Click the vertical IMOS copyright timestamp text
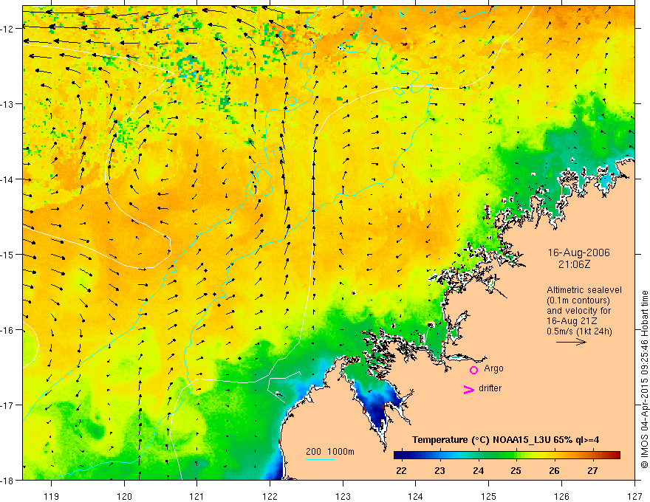650x502 pixels. pyautogui.click(x=644, y=379)
